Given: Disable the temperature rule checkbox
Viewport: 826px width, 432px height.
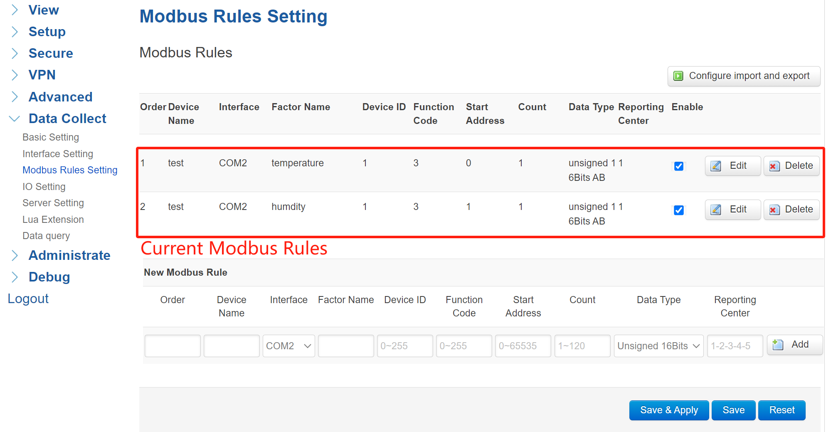Looking at the screenshot, I should click(678, 166).
